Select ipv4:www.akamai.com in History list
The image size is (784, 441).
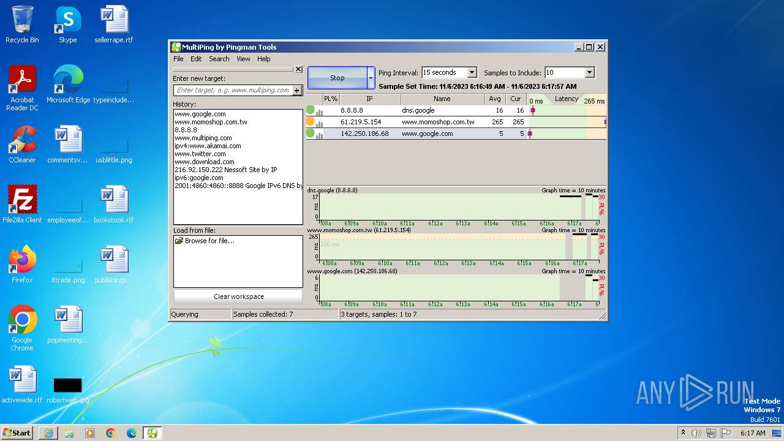(208, 146)
